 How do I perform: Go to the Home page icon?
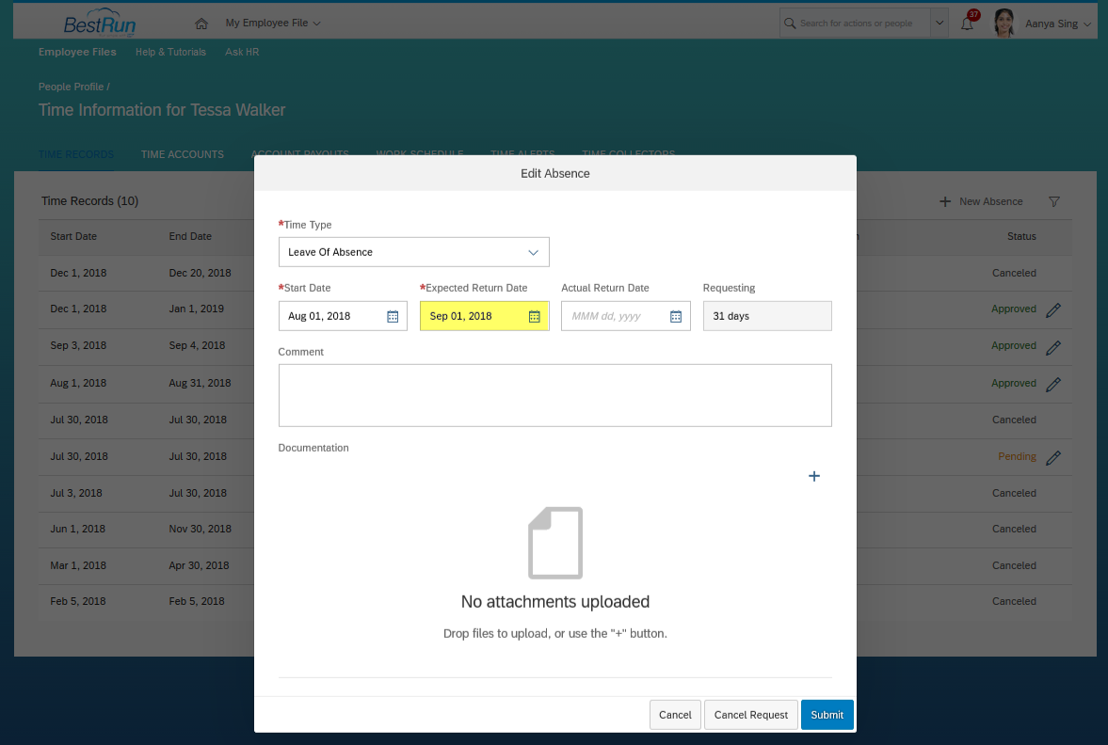[201, 24]
